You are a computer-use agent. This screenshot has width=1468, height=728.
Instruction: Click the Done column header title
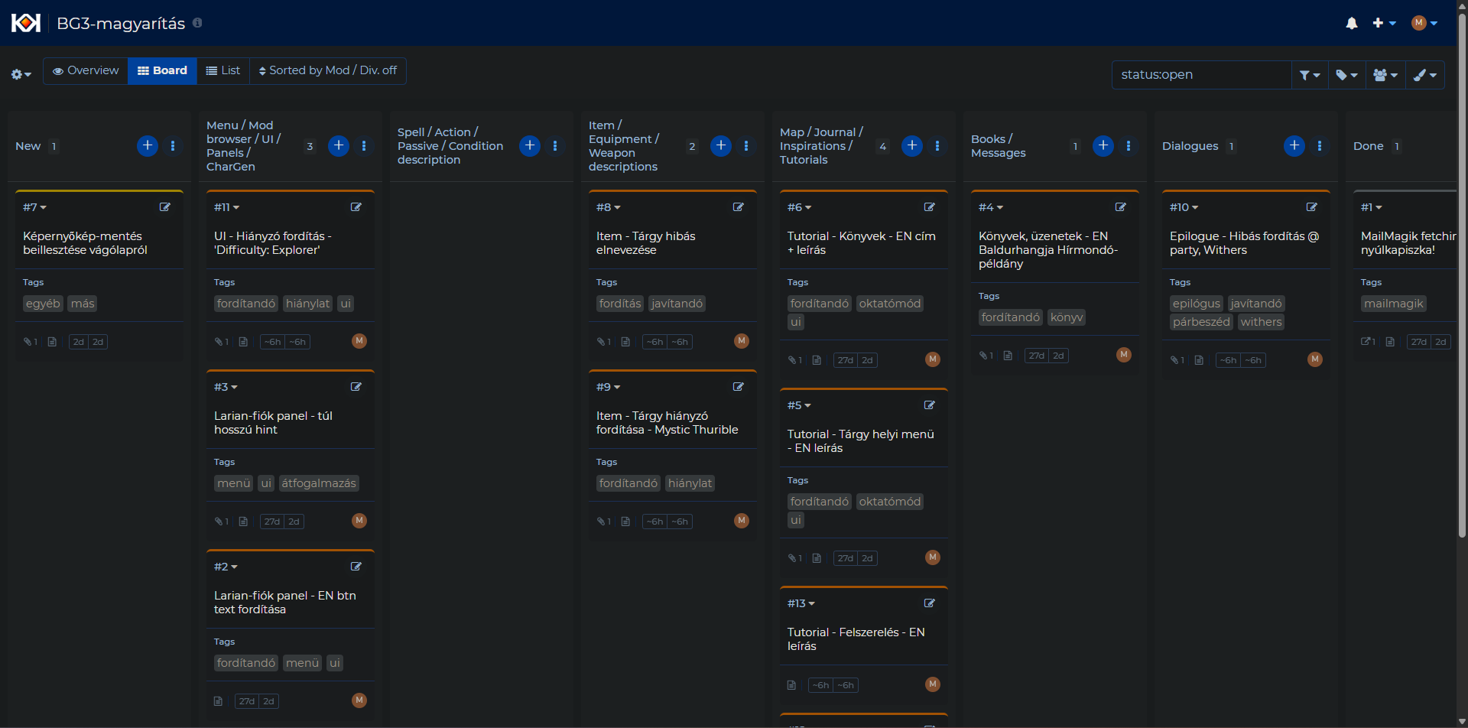click(x=1369, y=146)
